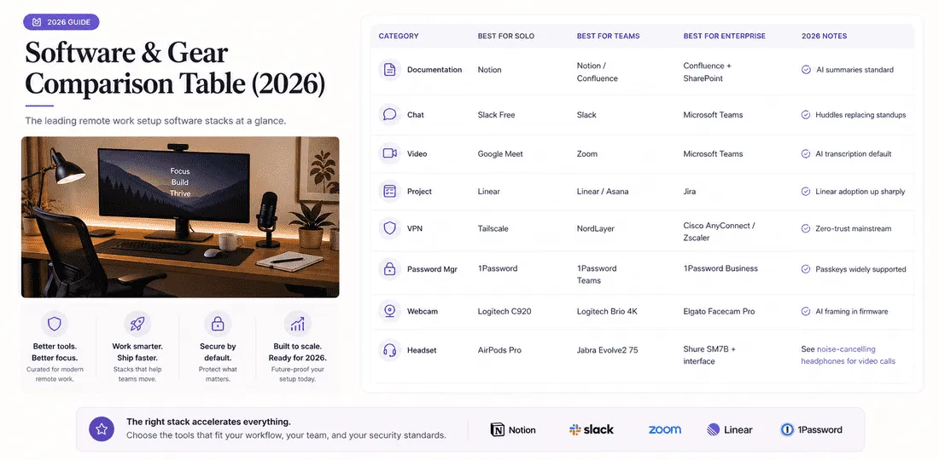Image resolution: width=939 pixels, height=460 pixels.
Task: Click the rocket icon above Work smarter
Action: pos(137,324)
